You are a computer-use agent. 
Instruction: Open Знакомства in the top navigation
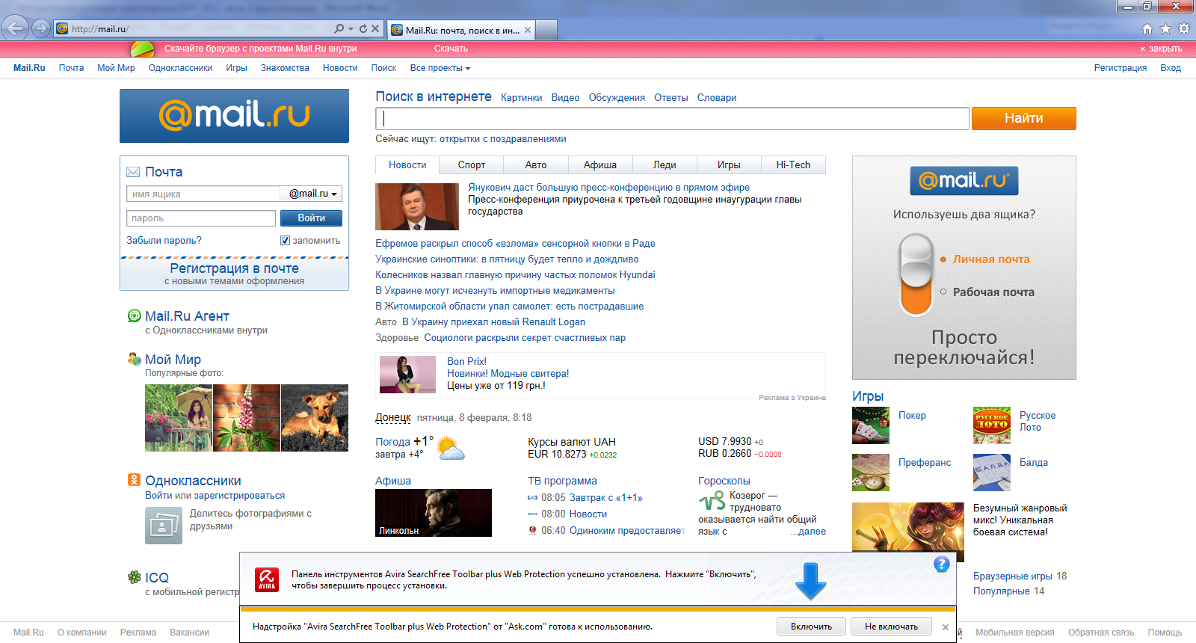(x=285, y=68)
